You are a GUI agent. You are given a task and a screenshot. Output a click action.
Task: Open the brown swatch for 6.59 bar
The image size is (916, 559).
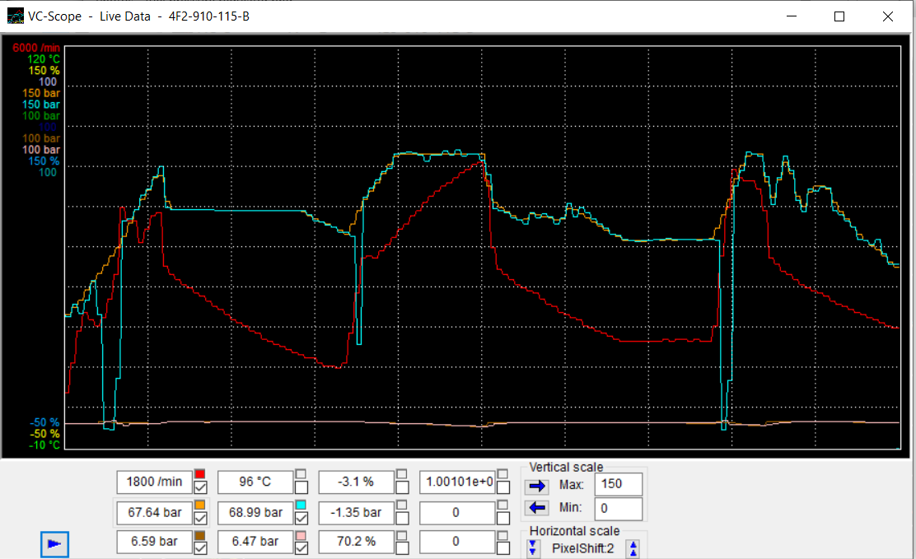tap(200, 535)
